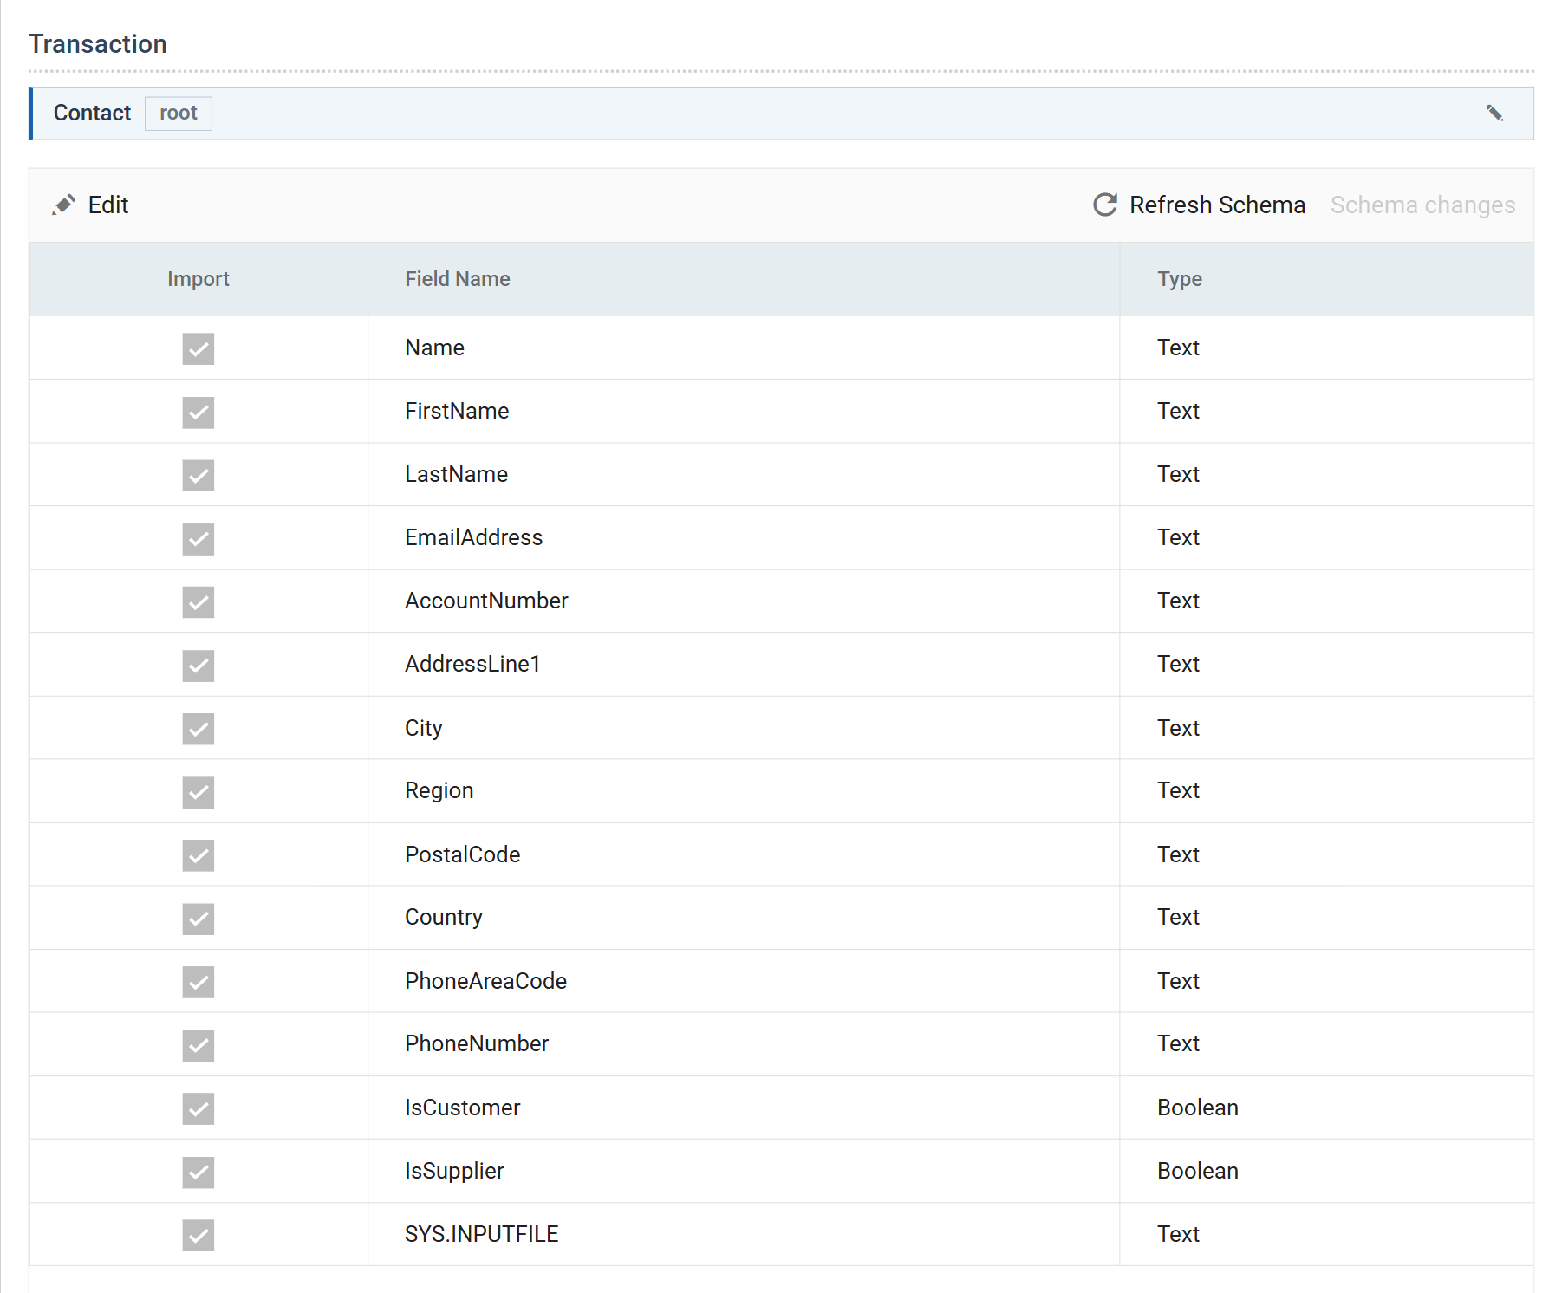Click the Text type in PhoneNumber row
This screenshot has height=1293, width=1562.
1178,1043
